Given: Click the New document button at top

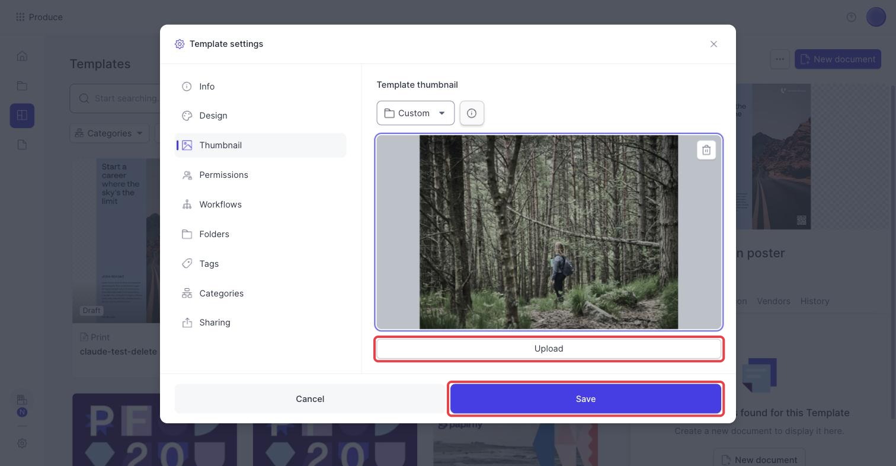Looking at the screenshot, I should [x=838, y=59].
